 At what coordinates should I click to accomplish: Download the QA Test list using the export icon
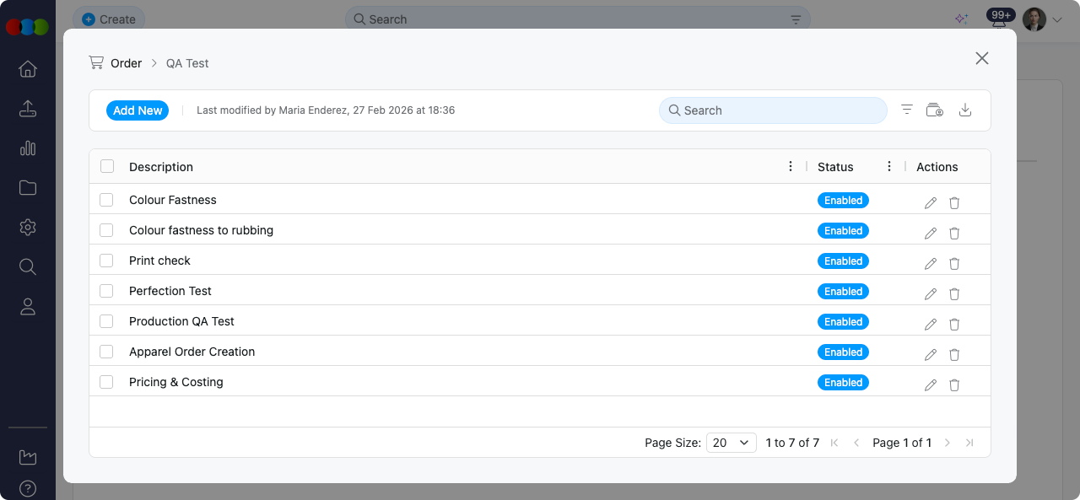[x=965, y=110]
